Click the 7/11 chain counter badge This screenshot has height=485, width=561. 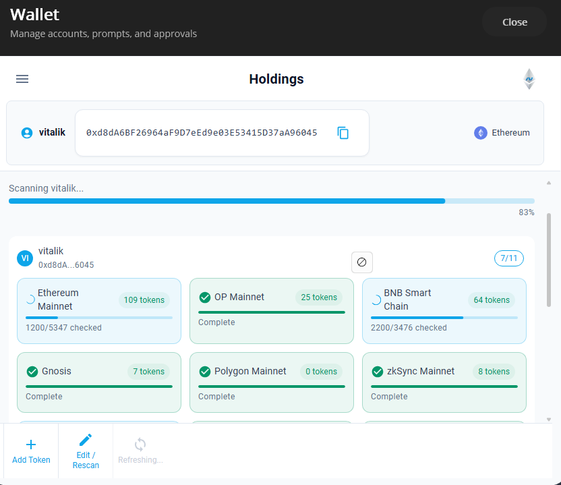[x=508, y=258]
